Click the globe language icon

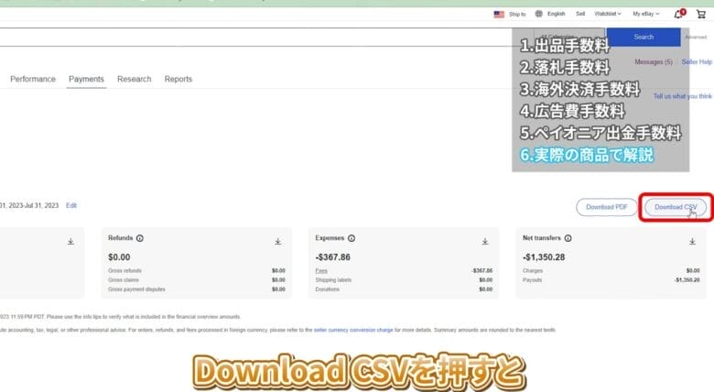(538, 15)
